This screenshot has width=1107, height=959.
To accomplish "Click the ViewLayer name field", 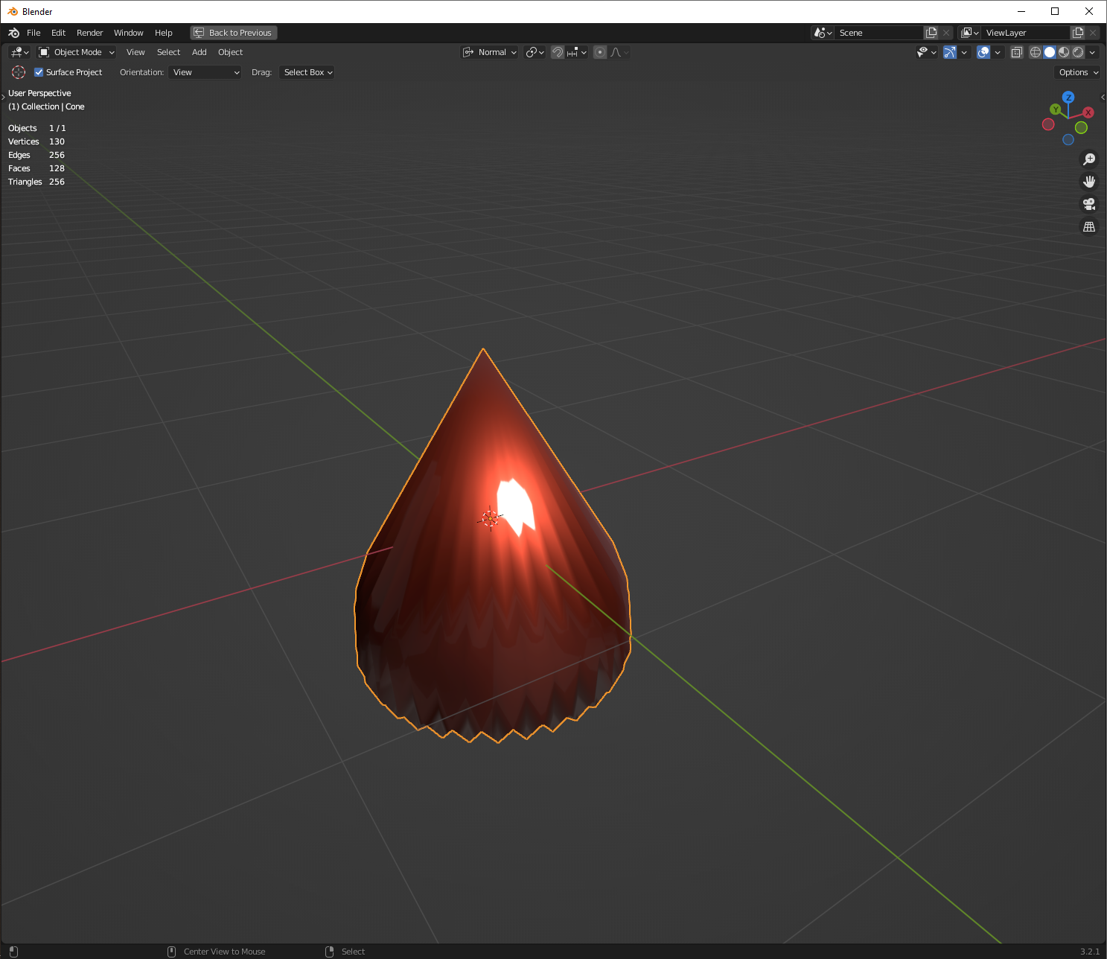I will tap(1026, 33).
